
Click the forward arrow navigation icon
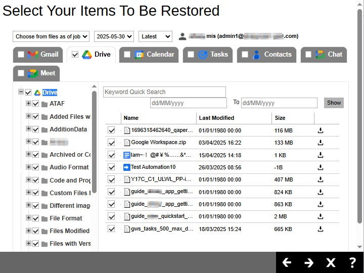pos(309,262)
